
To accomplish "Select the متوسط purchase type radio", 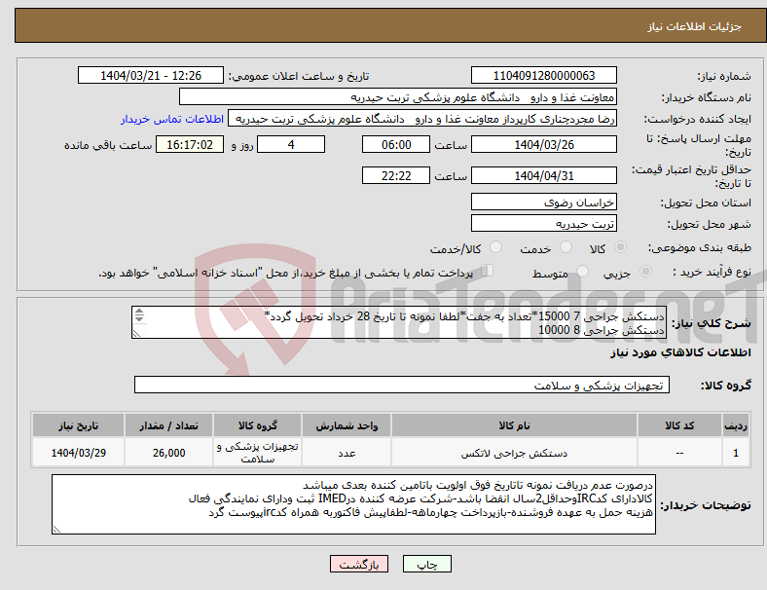I will click(582, 271).
